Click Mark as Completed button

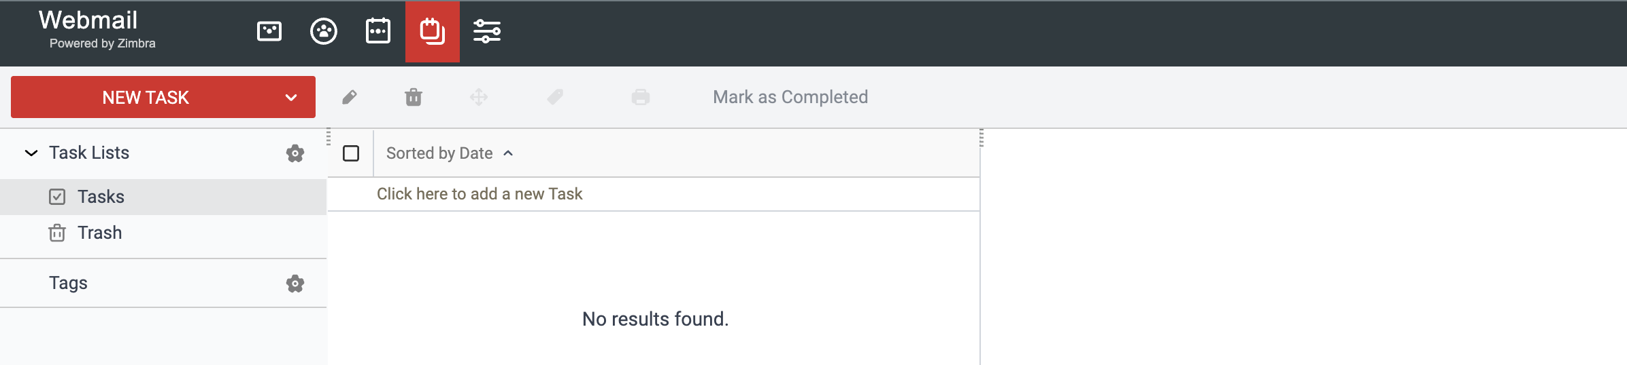point(790,97)
